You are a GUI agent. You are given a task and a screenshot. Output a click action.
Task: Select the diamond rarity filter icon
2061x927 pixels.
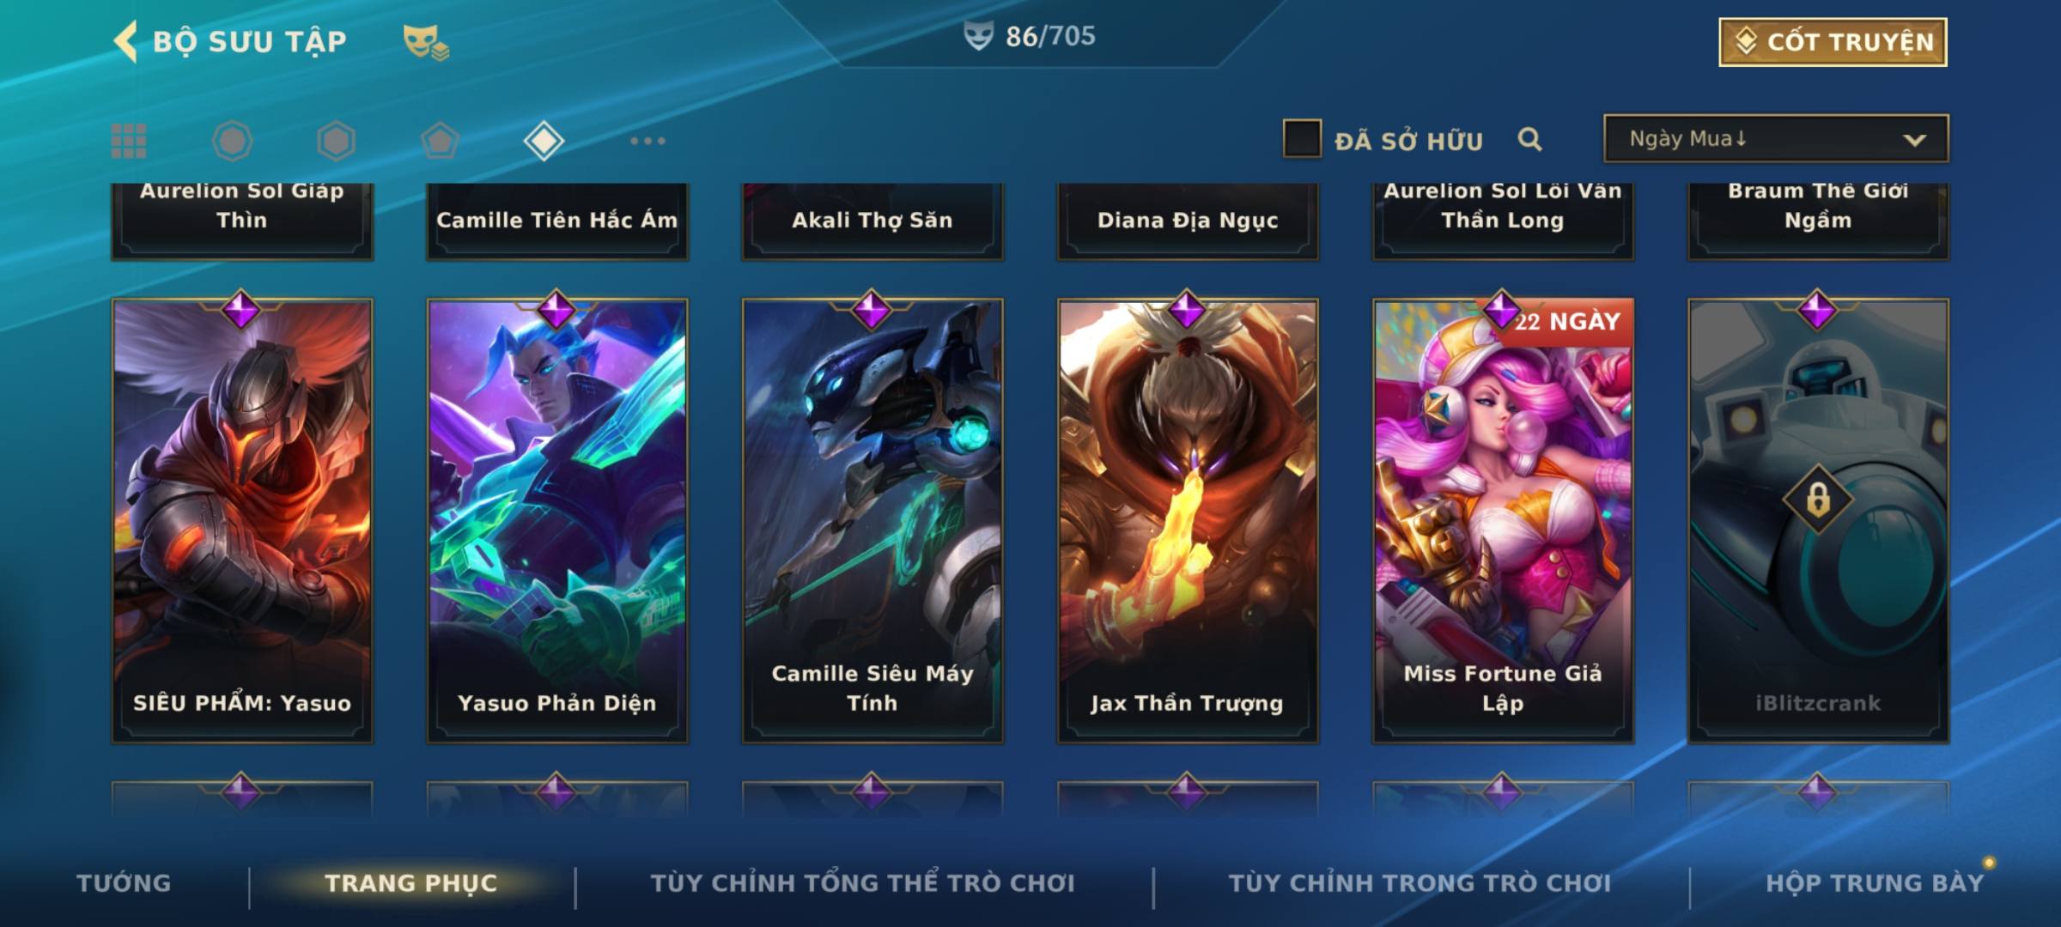pyautogui.click(x=544, y=141)
